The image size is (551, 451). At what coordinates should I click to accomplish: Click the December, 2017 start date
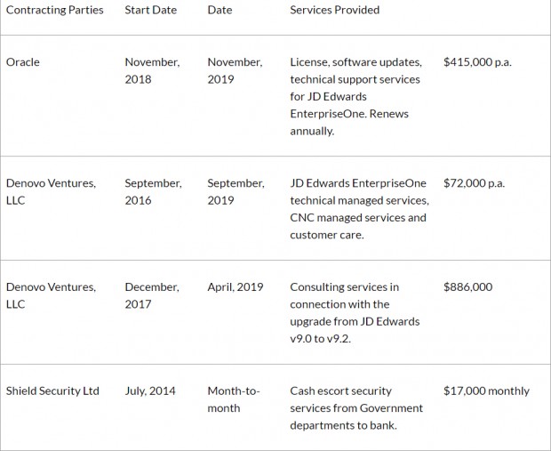tap(152, 295)
